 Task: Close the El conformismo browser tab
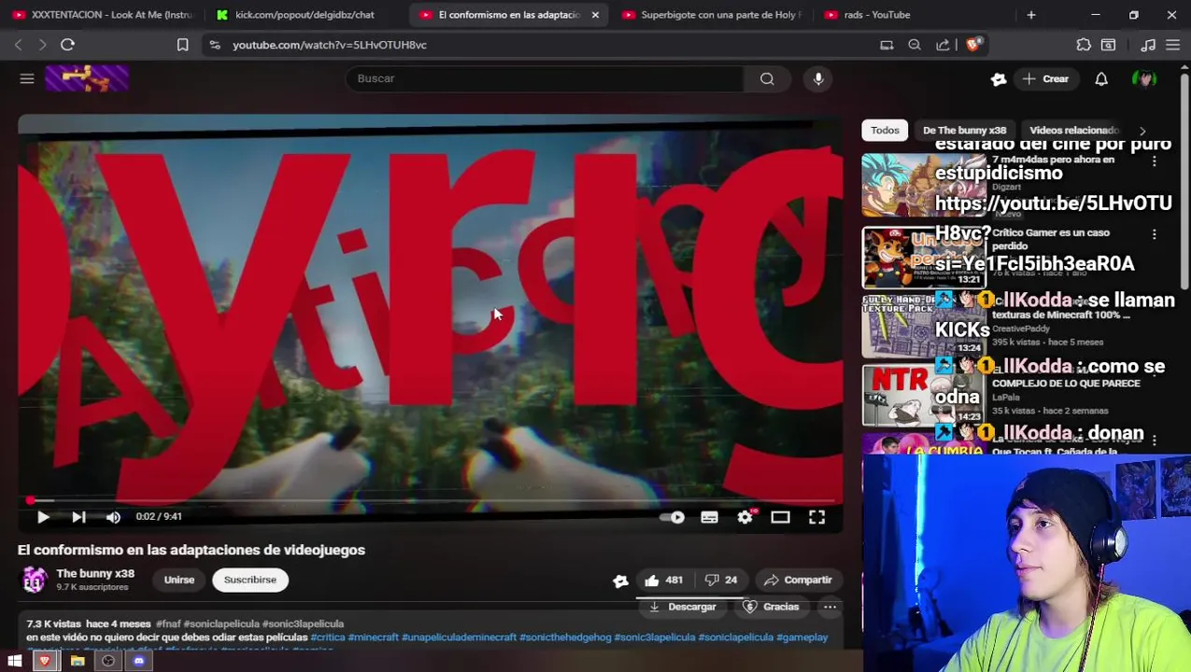point(595,15)
